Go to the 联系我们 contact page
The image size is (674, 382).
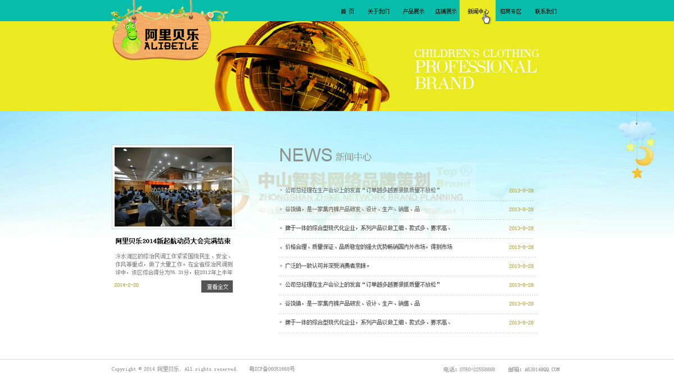point(545,11)
